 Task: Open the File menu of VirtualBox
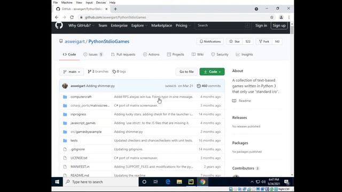point(56,3)
